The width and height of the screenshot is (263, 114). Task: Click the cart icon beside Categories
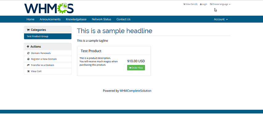point(28,30)
